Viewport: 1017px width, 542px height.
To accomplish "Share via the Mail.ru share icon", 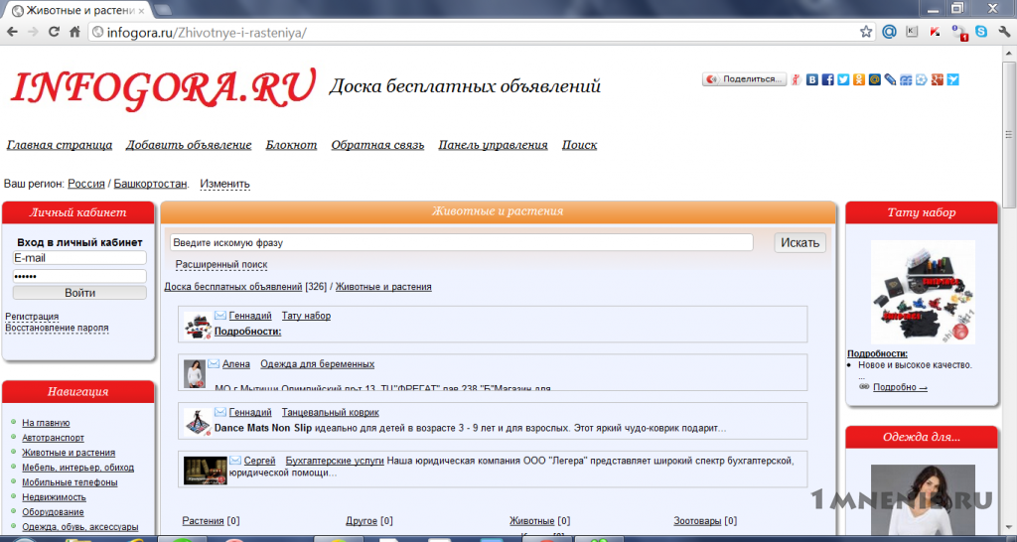I will [874, 79].
